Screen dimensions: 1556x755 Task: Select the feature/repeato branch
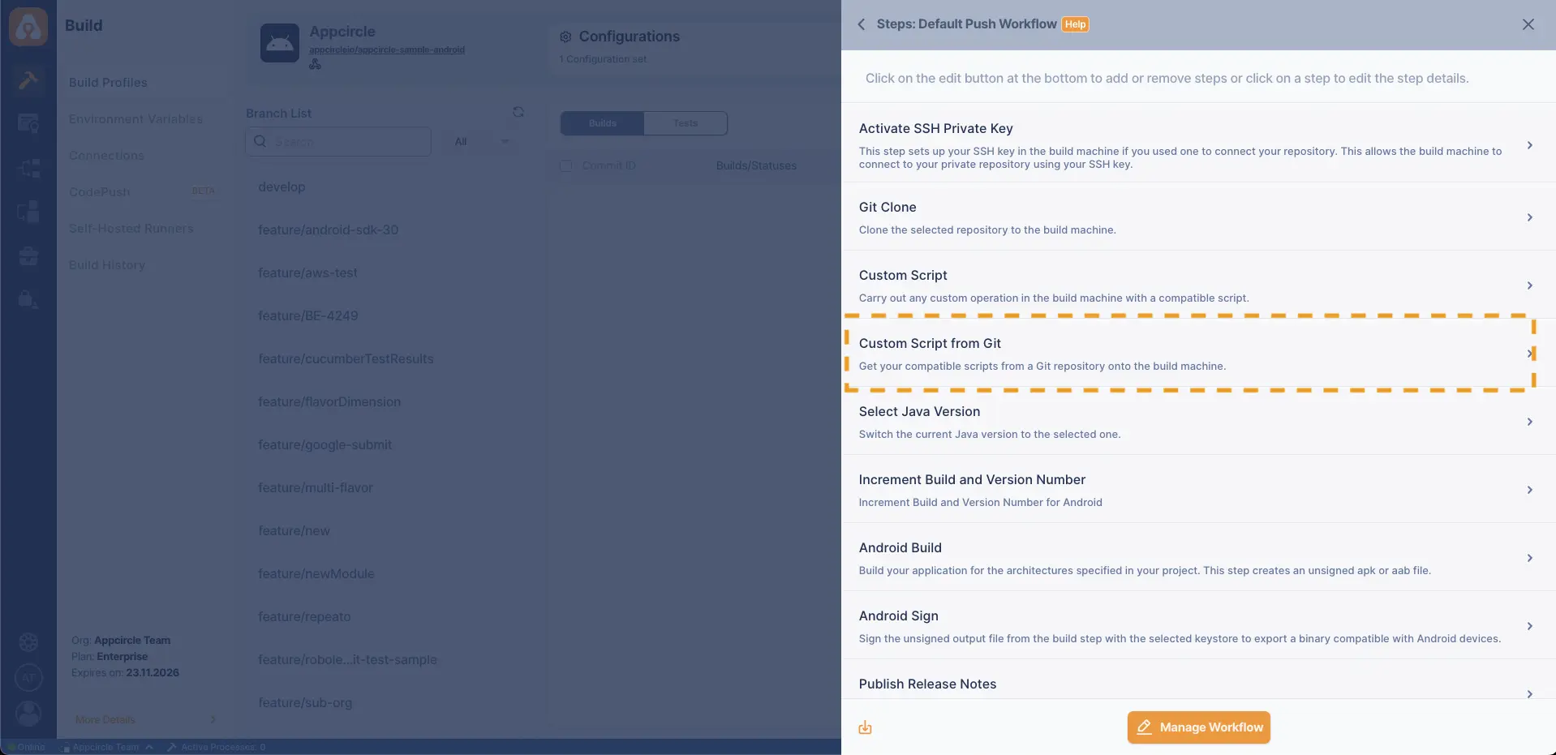point(304,616)
